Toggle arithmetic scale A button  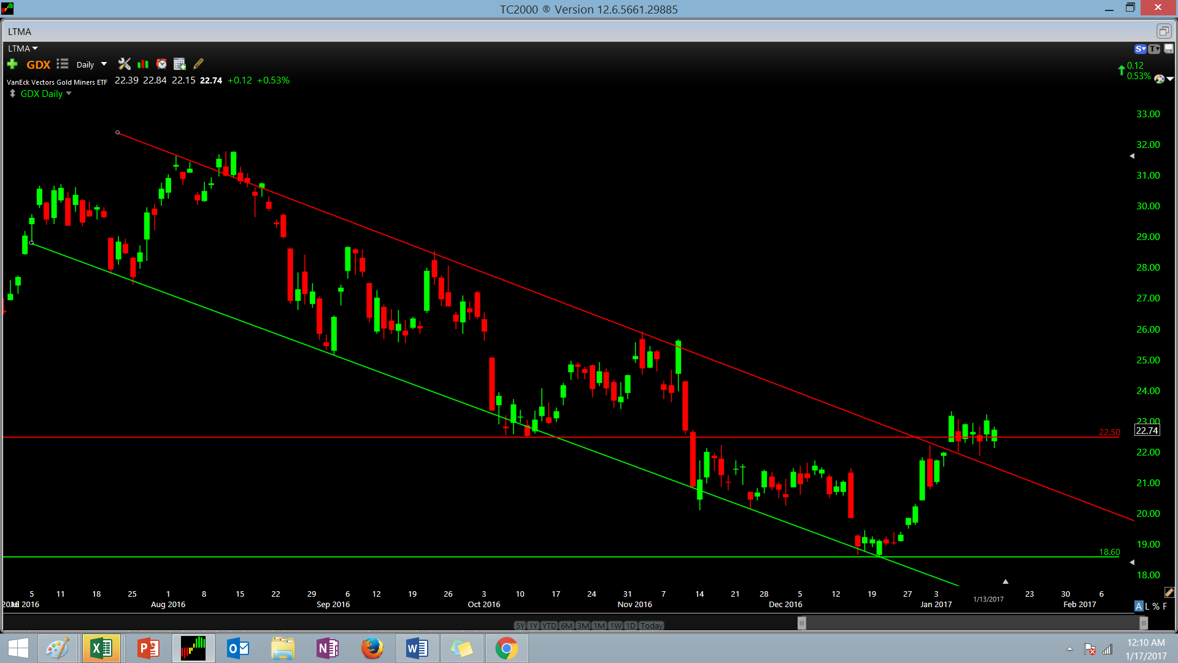point(1139,606)
